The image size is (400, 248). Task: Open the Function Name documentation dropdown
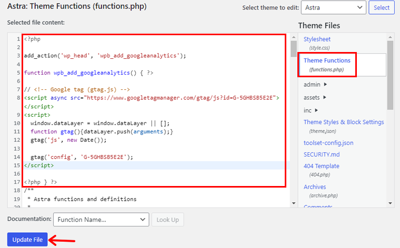pyautogui.click(x=101, y=220)
